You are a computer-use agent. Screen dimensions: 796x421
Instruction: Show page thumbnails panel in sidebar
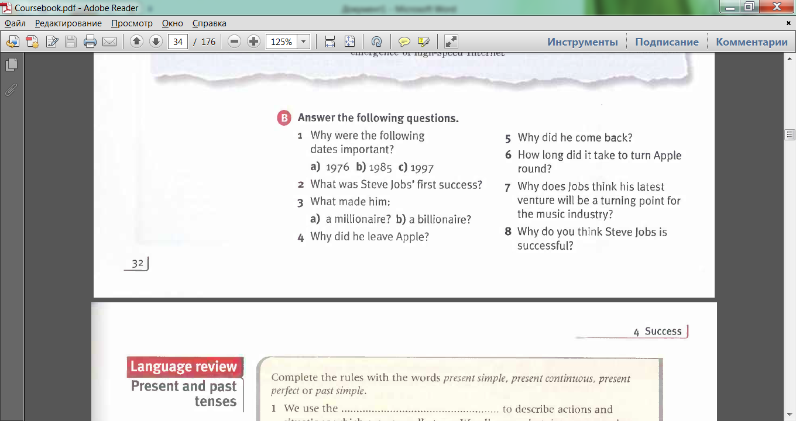(x=11, y=65)
